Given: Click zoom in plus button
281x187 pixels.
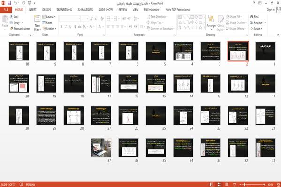Looking at the screenshot, I should pos(264,185).
